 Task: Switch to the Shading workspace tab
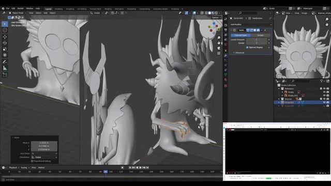pos(108,9)
